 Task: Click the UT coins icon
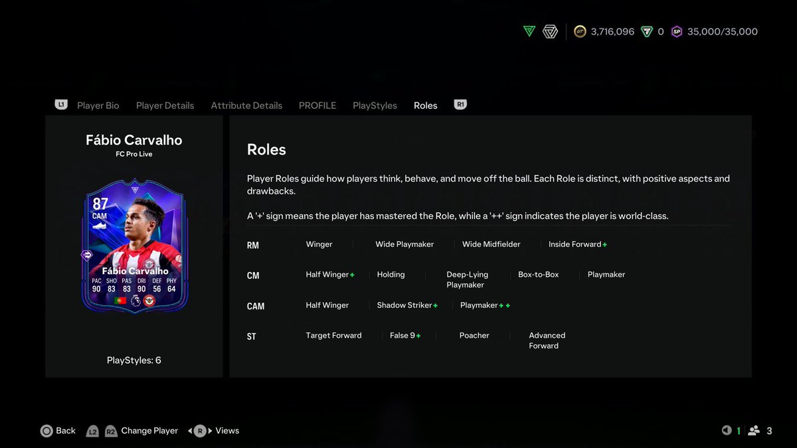pos(580,31)
